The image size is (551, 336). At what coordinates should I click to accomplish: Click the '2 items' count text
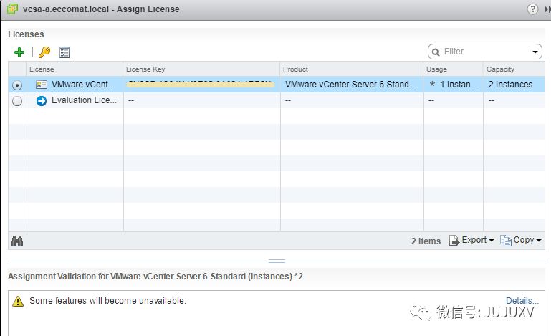[x=426, y=241]
